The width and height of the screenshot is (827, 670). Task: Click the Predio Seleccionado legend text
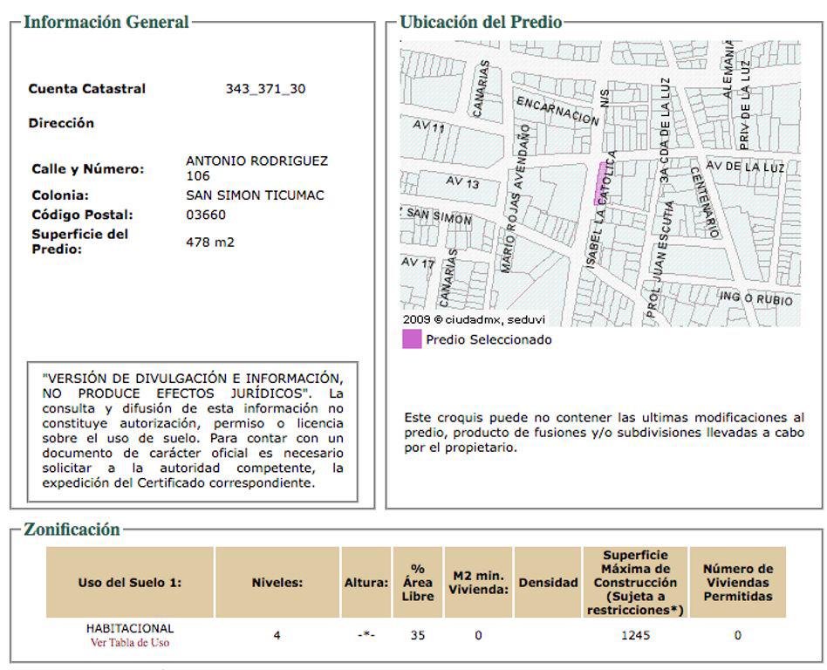pyautogui.click(x=489, y=339)
